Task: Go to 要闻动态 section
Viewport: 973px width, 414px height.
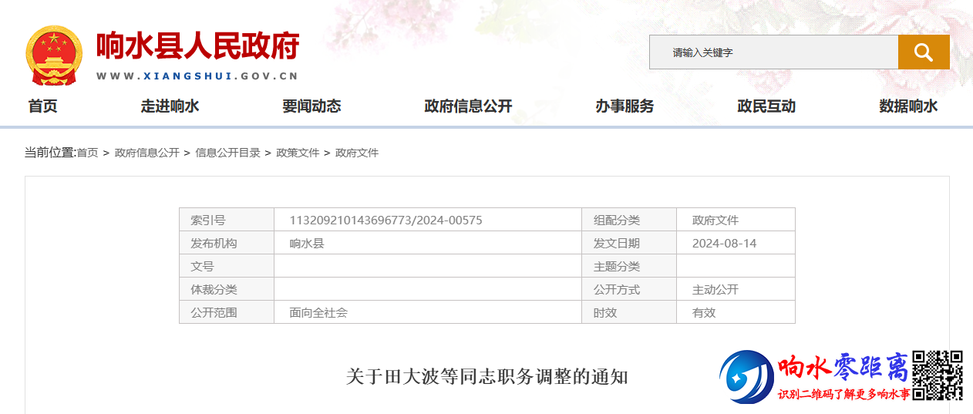Action: click(x=311, y=106)
